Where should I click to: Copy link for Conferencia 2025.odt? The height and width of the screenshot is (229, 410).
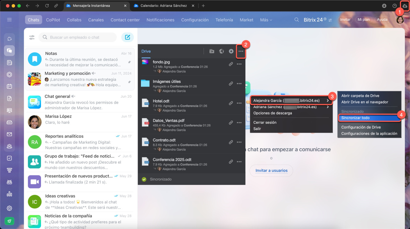click(x=231, y=162)
